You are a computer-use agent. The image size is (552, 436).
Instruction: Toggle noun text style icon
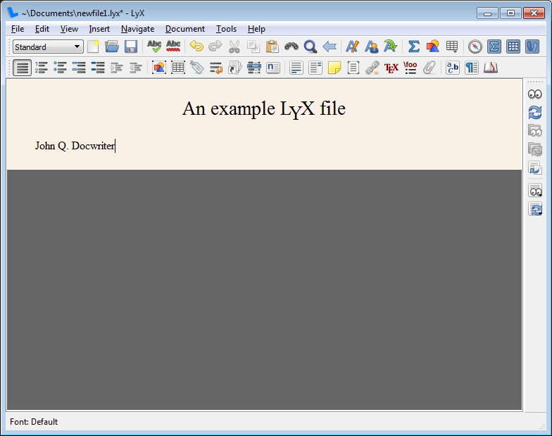[x=372, y=46]
